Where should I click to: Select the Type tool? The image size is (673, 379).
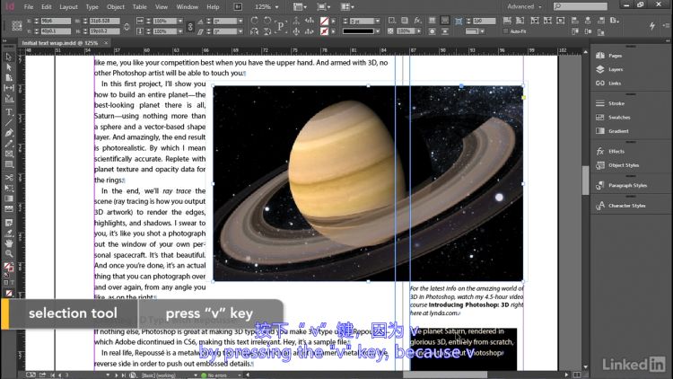tap(9, 112)
